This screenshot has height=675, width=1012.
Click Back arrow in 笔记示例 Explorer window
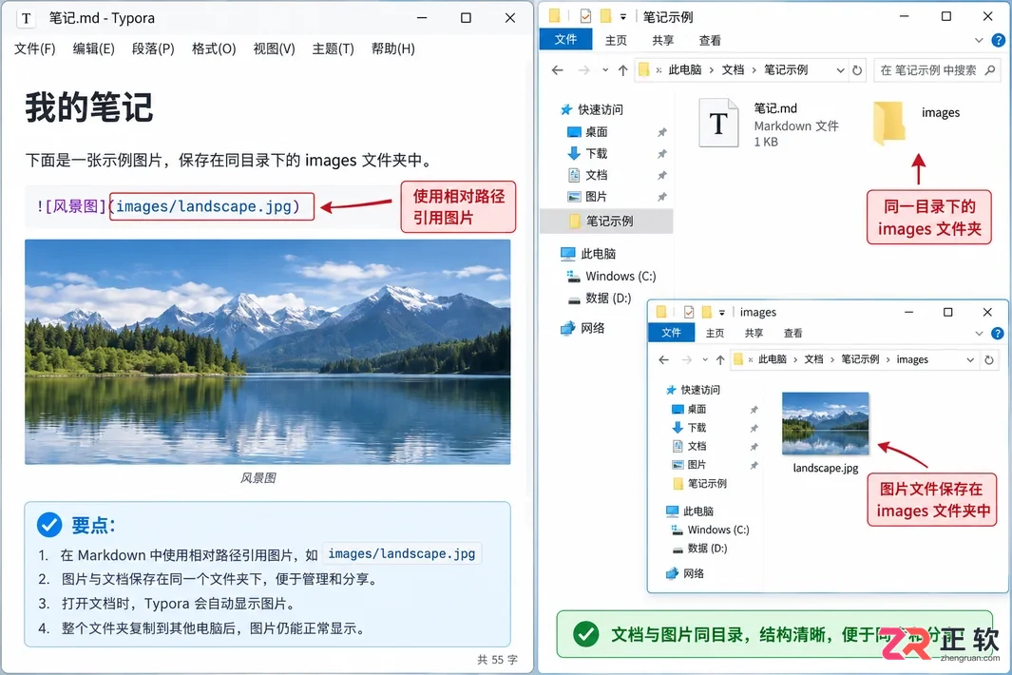(x=558, y=70)
